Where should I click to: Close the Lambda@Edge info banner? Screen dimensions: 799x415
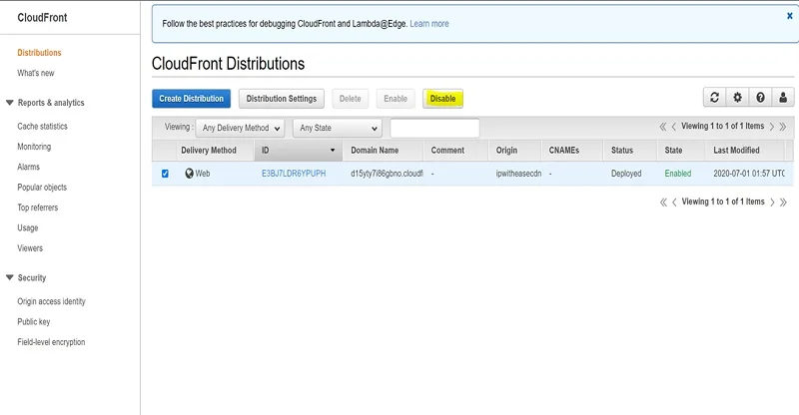[789, 16]
